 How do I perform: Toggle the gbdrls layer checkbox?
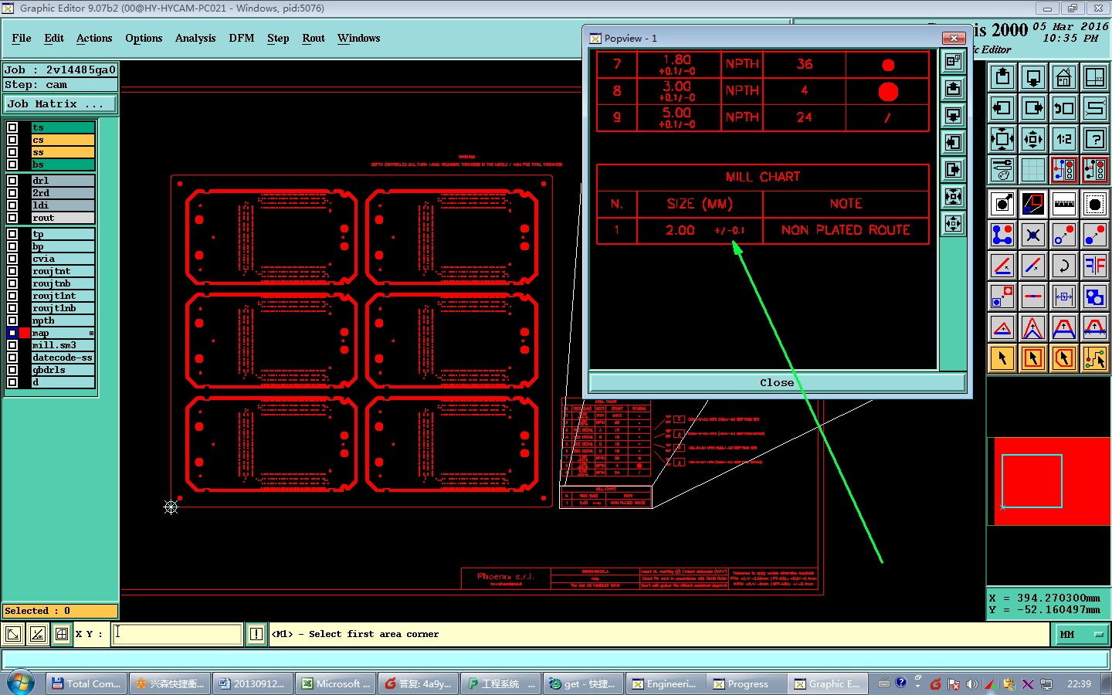pos(12,370)
